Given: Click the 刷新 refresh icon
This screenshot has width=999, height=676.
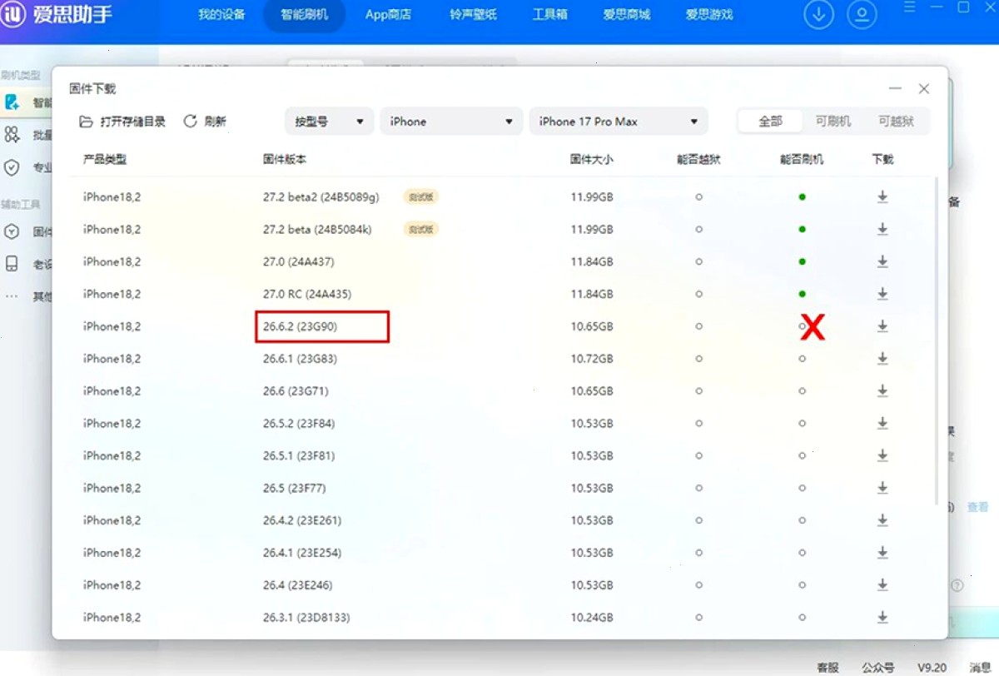Looking at the screenshot, I should tap(190, 122).
